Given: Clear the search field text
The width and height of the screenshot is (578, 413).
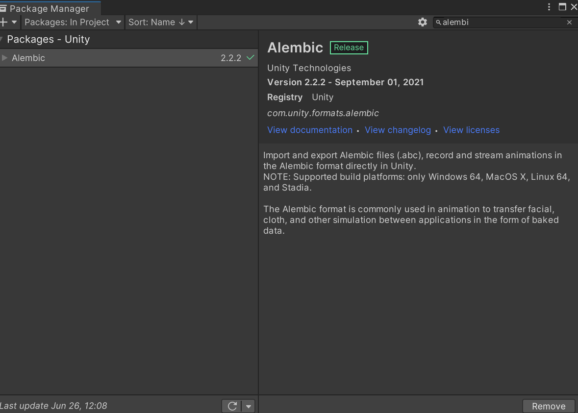Looking at the screenshot, I should point(569,23).
